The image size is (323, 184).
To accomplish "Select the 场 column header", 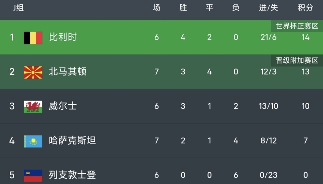I will (x=156, y=8).
